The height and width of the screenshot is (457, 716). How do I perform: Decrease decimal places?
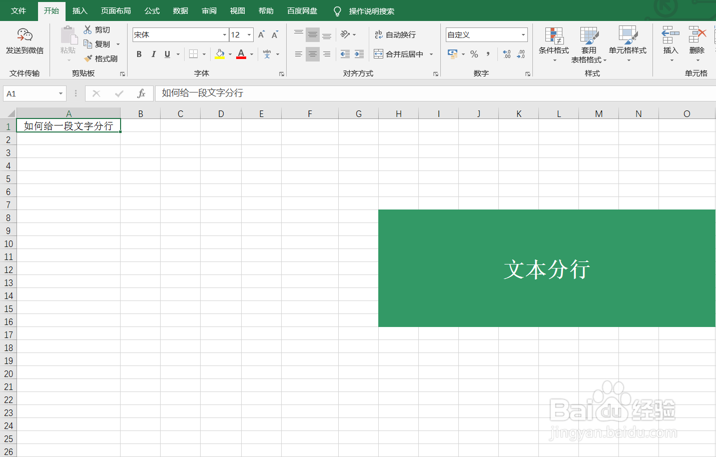pos(521,54)
